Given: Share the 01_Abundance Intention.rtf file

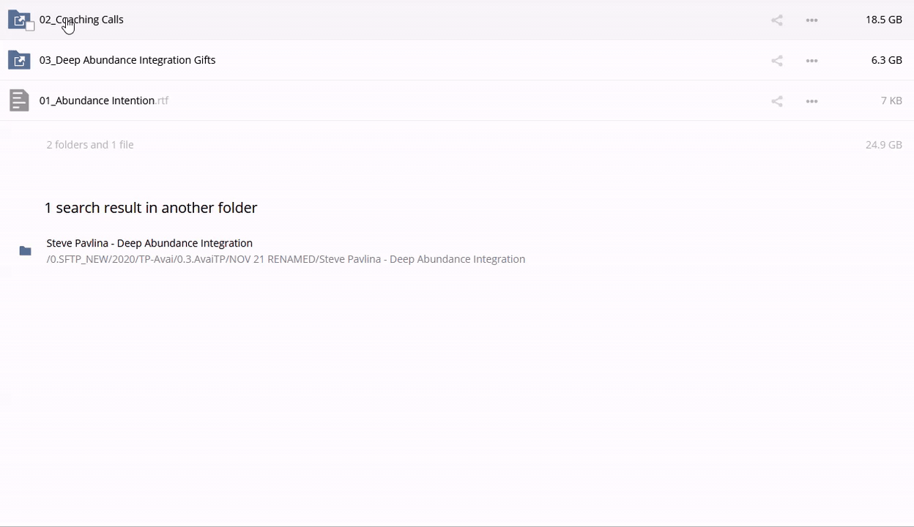Looking at the screenshot, I should pos(777,101).
